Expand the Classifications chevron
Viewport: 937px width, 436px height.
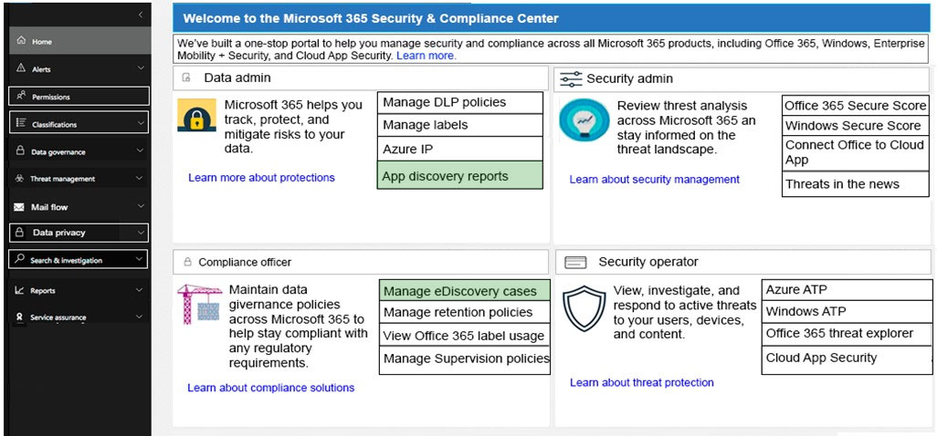click(141, 123)
